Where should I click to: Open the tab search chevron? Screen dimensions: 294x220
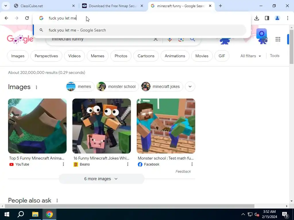click(x=6, y=6)
